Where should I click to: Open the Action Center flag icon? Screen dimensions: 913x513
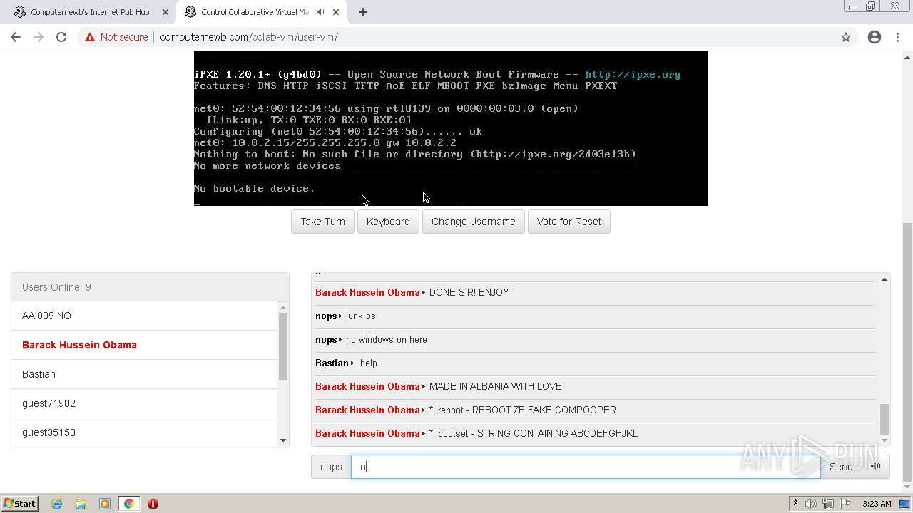pos(845,504)
